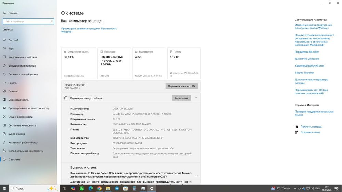Open Task View on taskbar
Screen dimensions: 342x192
(x=64, y=188)
